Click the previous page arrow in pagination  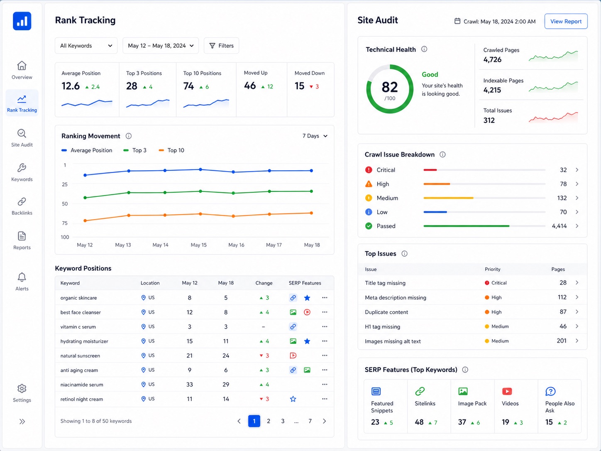(x=239, y=421)
